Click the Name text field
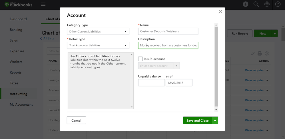 (168, 31)
